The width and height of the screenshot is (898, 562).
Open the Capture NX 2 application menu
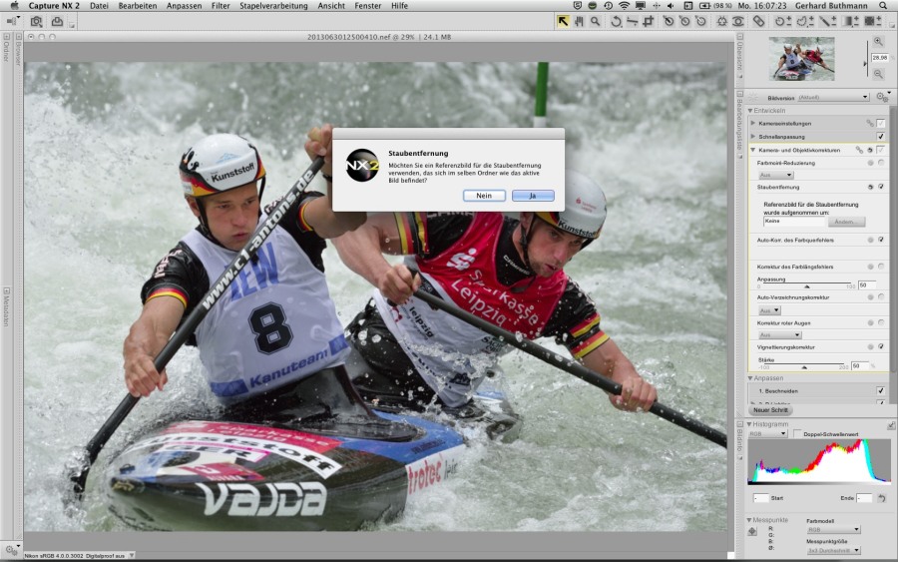click(54, 6)
